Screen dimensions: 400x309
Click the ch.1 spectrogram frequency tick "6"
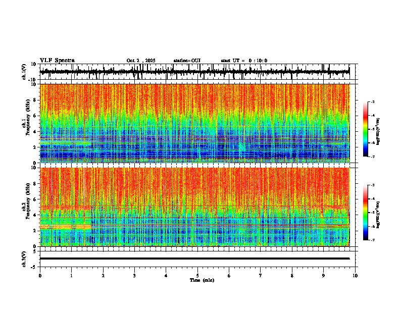click(35, 116)
